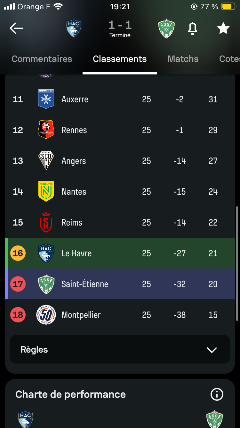The width and height of the screenshot is (240, 428).
Task: Open the Le Havre standings row
Action: click(x=120, y=253)
